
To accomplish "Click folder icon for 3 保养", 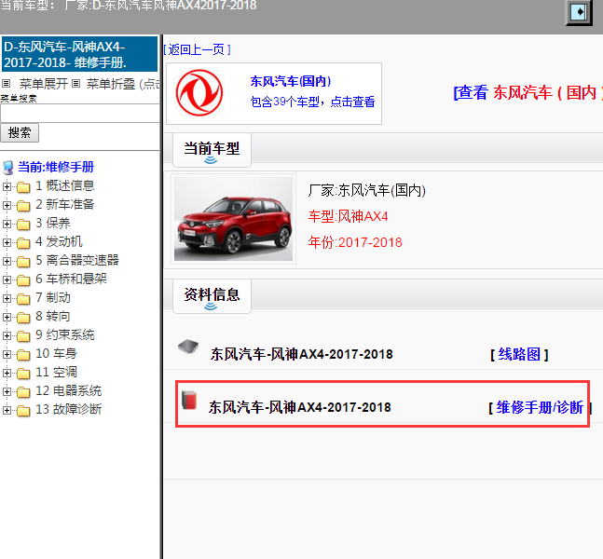I will 23,225.
